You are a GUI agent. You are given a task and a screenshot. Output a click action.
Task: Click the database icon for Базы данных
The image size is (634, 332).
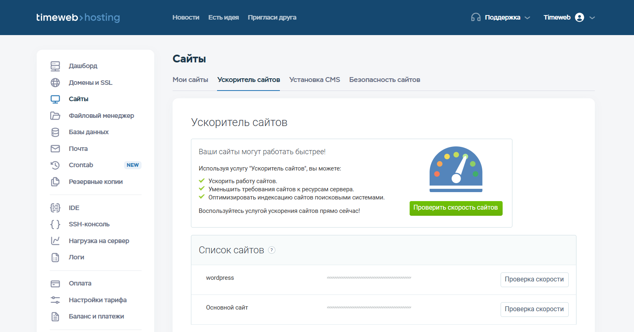click(x=55, y=132)
